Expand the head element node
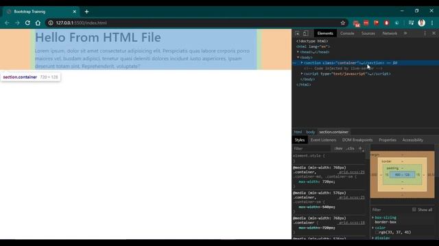Screen dimensions: 439x246 click(298, 52)
